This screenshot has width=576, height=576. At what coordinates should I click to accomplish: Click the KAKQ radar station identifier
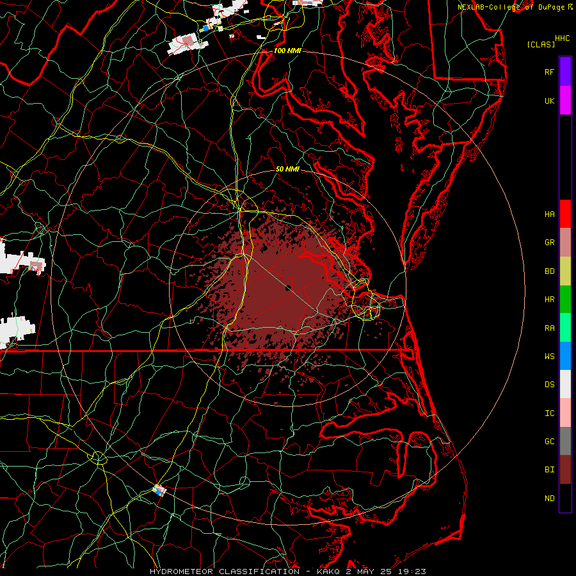[x=328, y=572]
